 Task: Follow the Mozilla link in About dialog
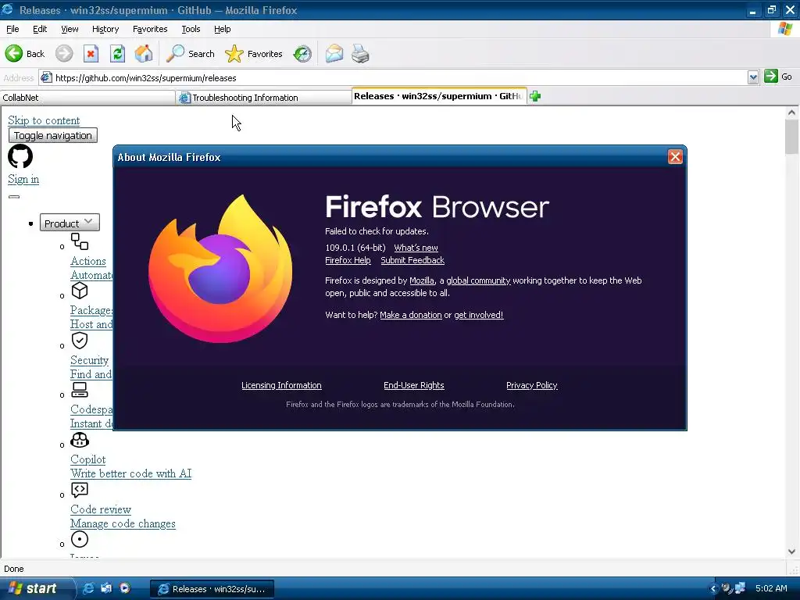point(422,280)
